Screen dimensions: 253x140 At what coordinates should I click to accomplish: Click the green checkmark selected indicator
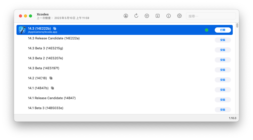(206, 30)
